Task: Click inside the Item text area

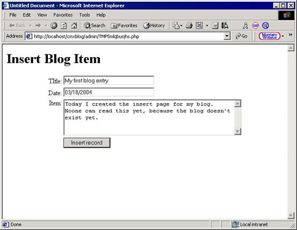Action: tap(149, 118)
